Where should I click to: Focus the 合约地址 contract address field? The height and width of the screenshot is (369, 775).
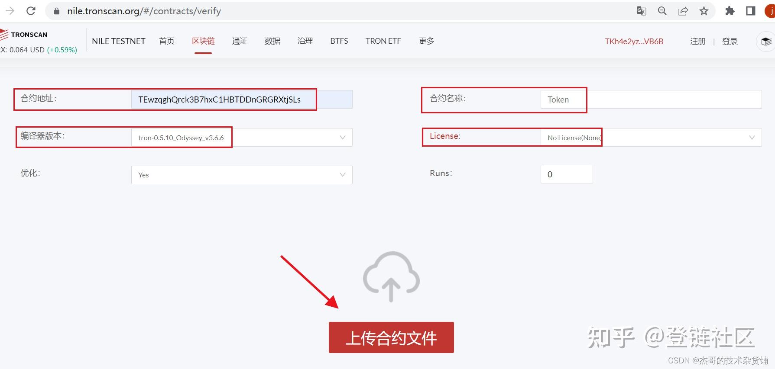[x=242, y=99]
